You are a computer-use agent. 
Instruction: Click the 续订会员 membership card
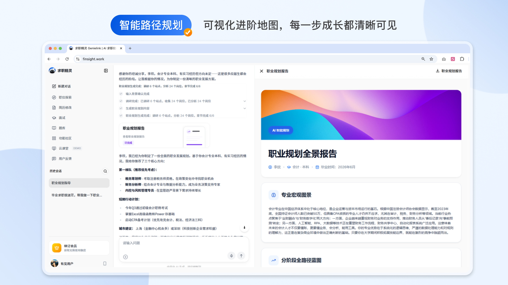pos(79,248)
